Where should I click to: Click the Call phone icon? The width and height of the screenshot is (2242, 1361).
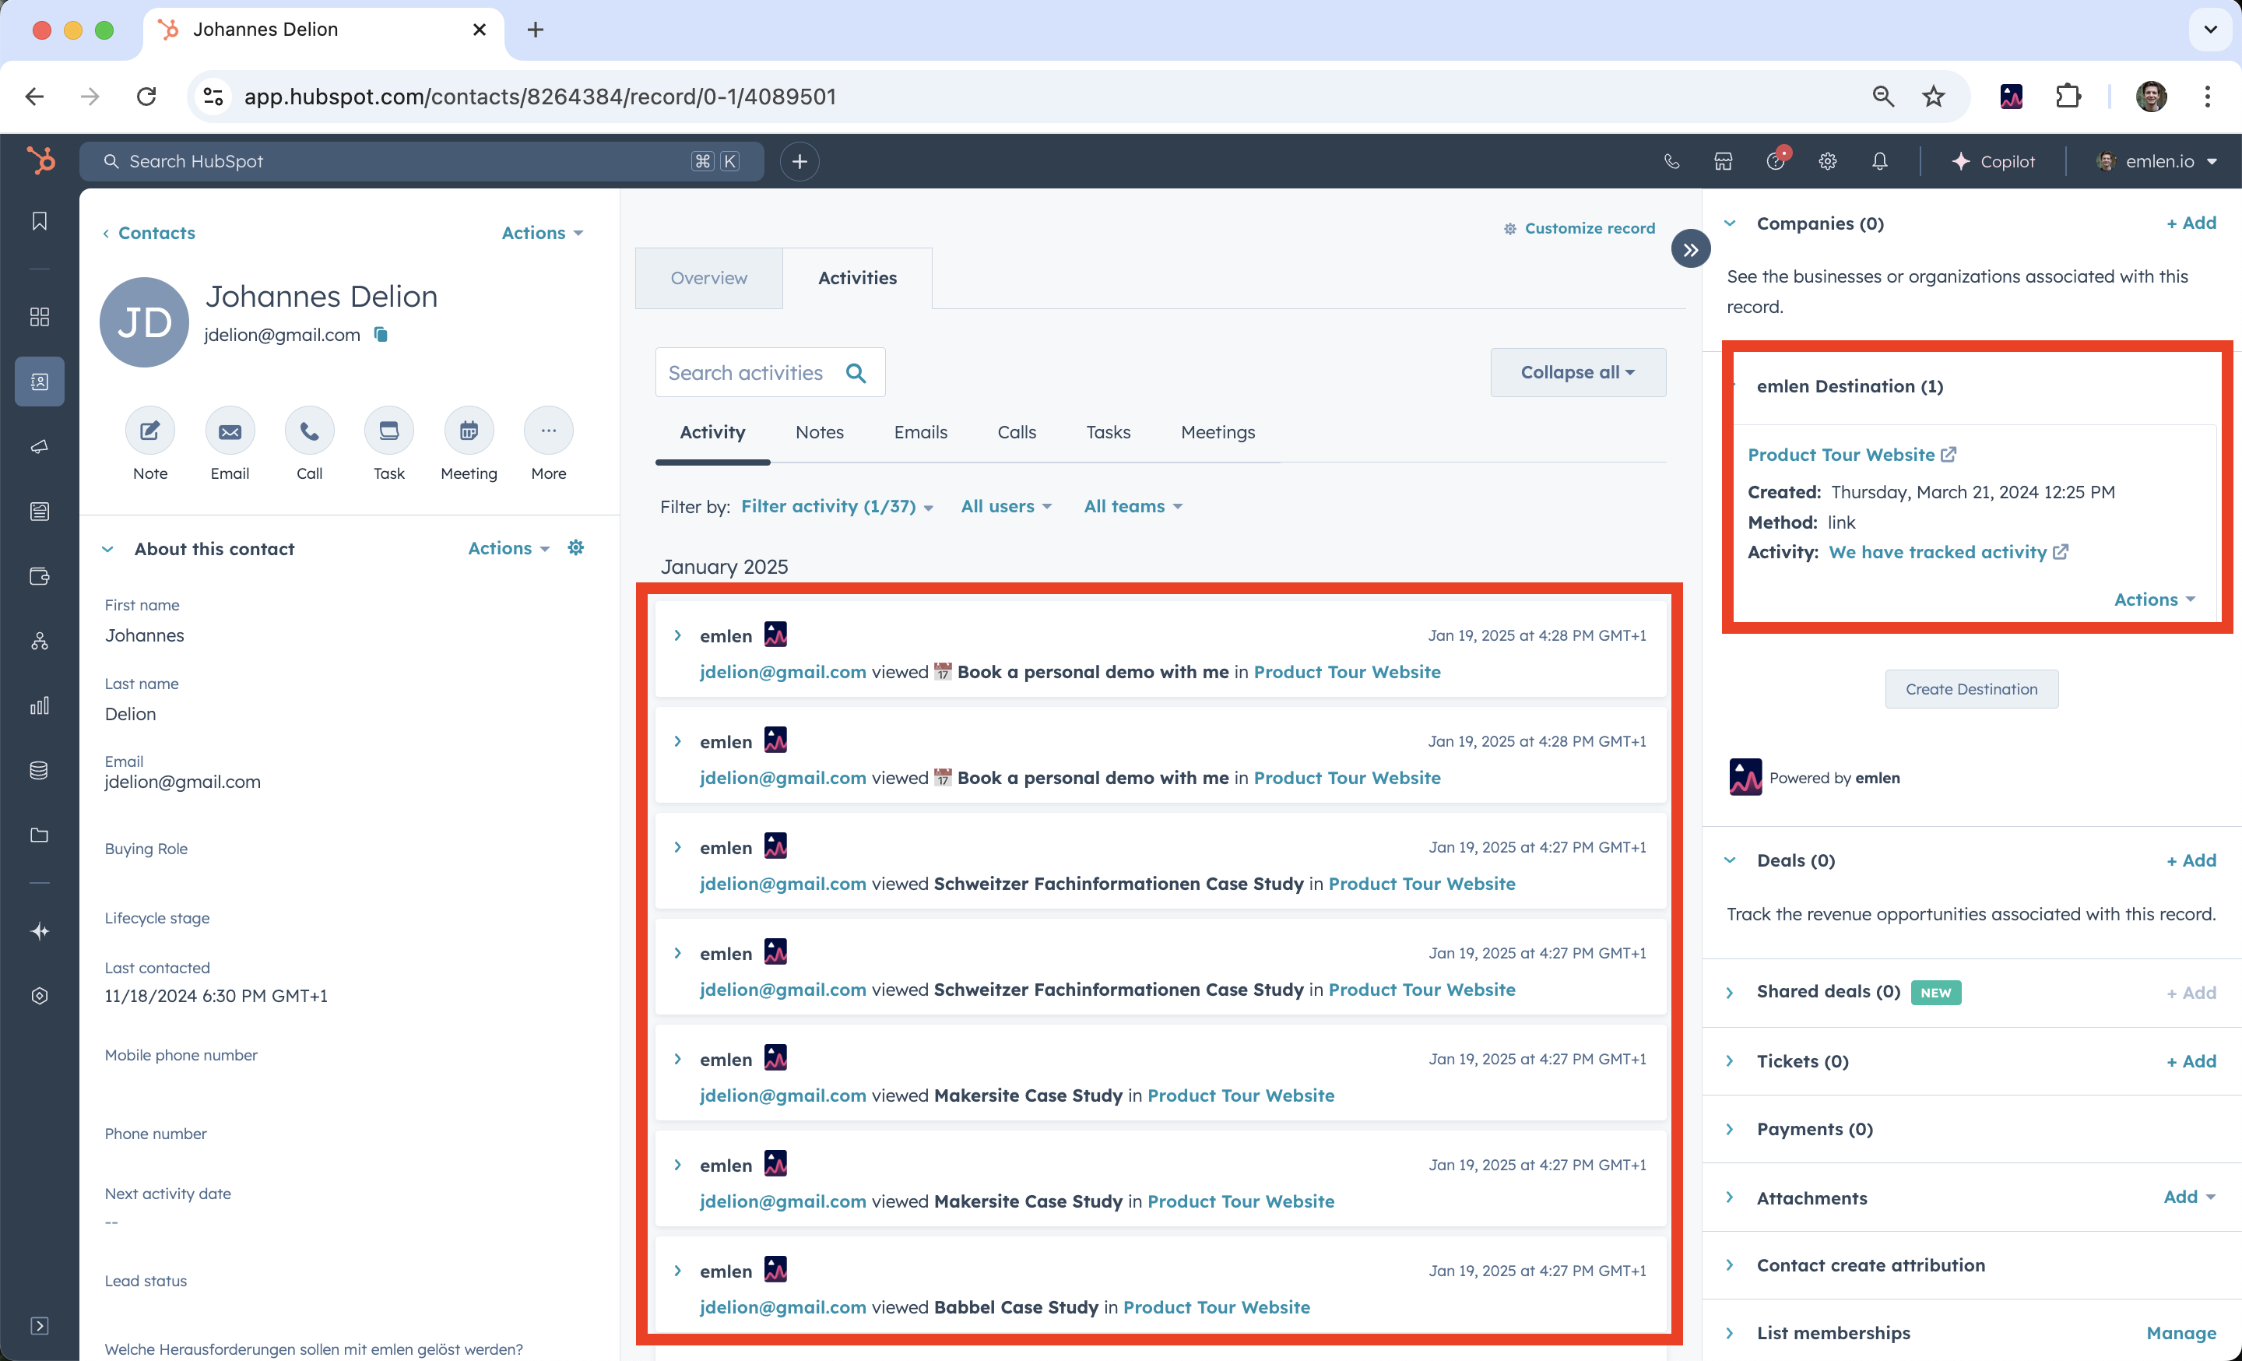pos(309,431)
